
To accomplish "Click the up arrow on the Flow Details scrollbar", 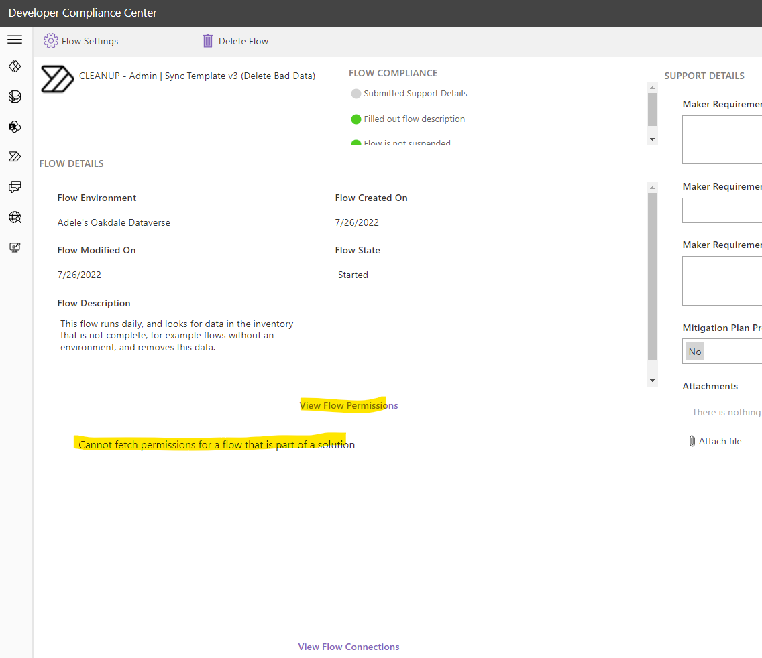I will click(651, 187).
